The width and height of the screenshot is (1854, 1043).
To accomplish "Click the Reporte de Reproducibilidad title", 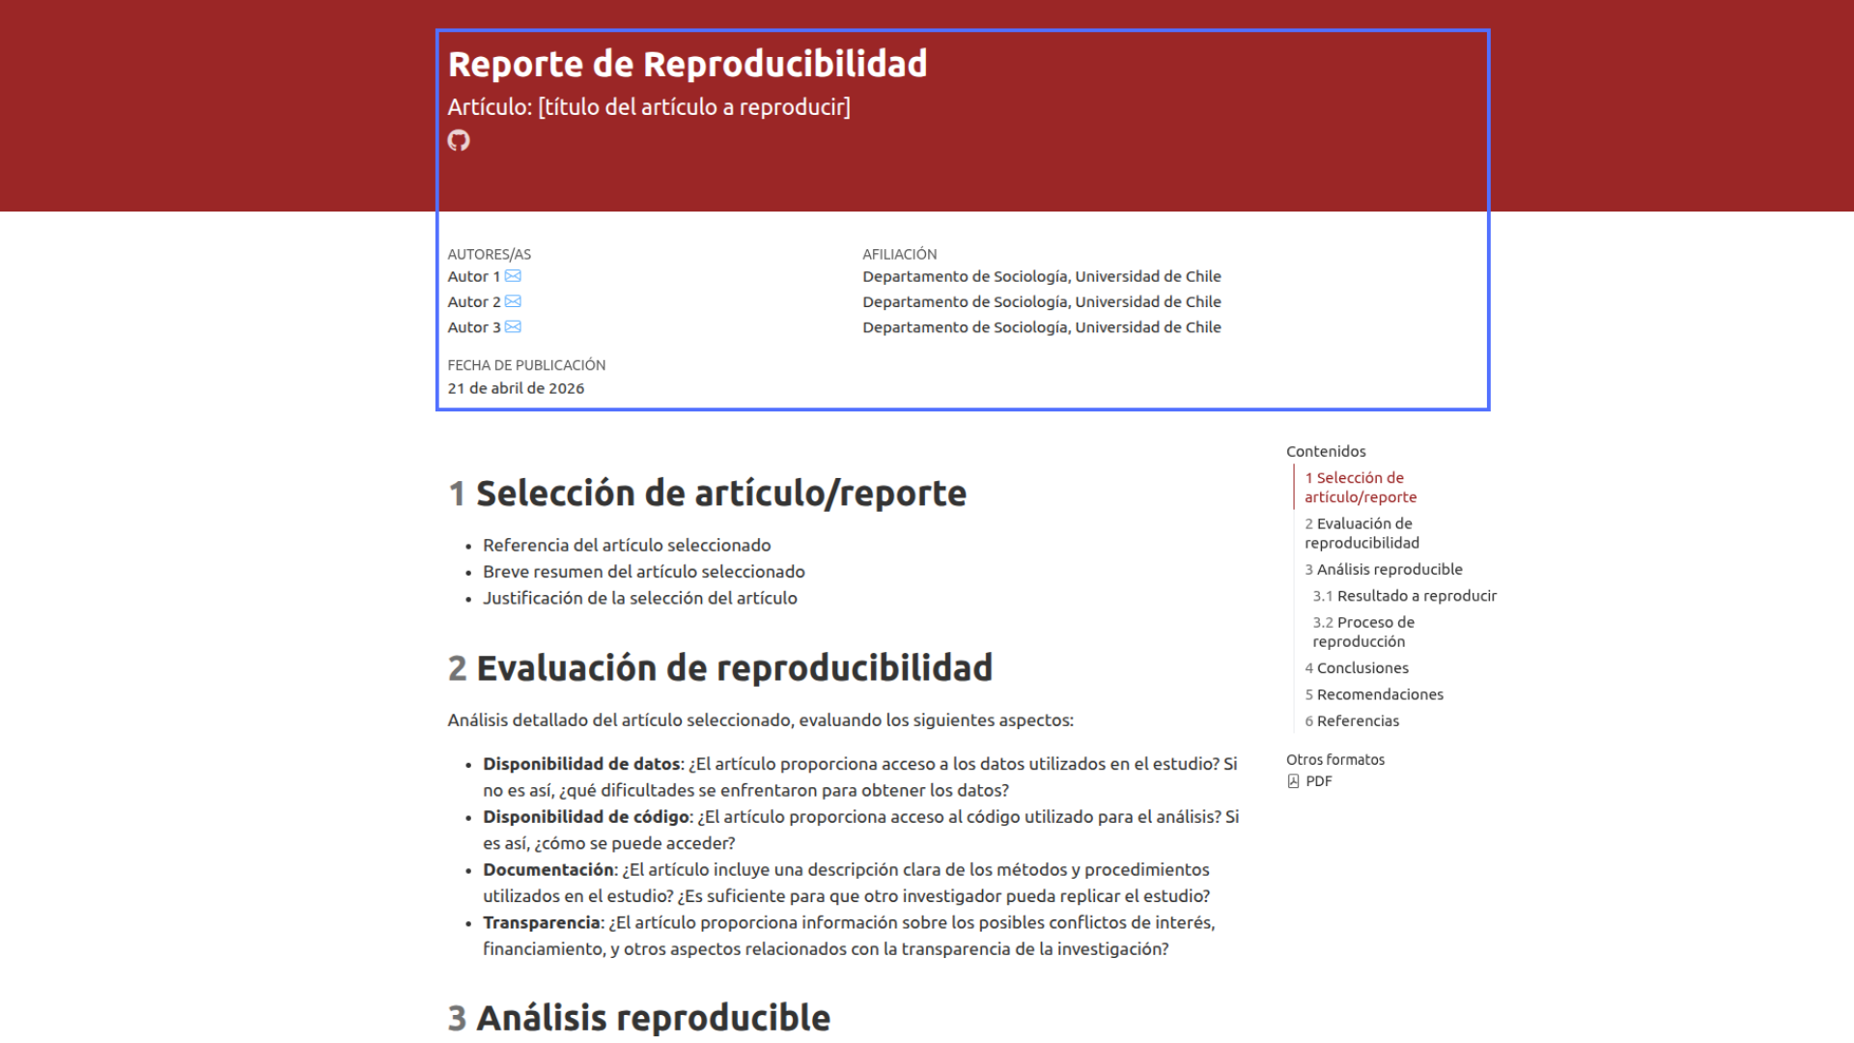I will pos(687,64).
